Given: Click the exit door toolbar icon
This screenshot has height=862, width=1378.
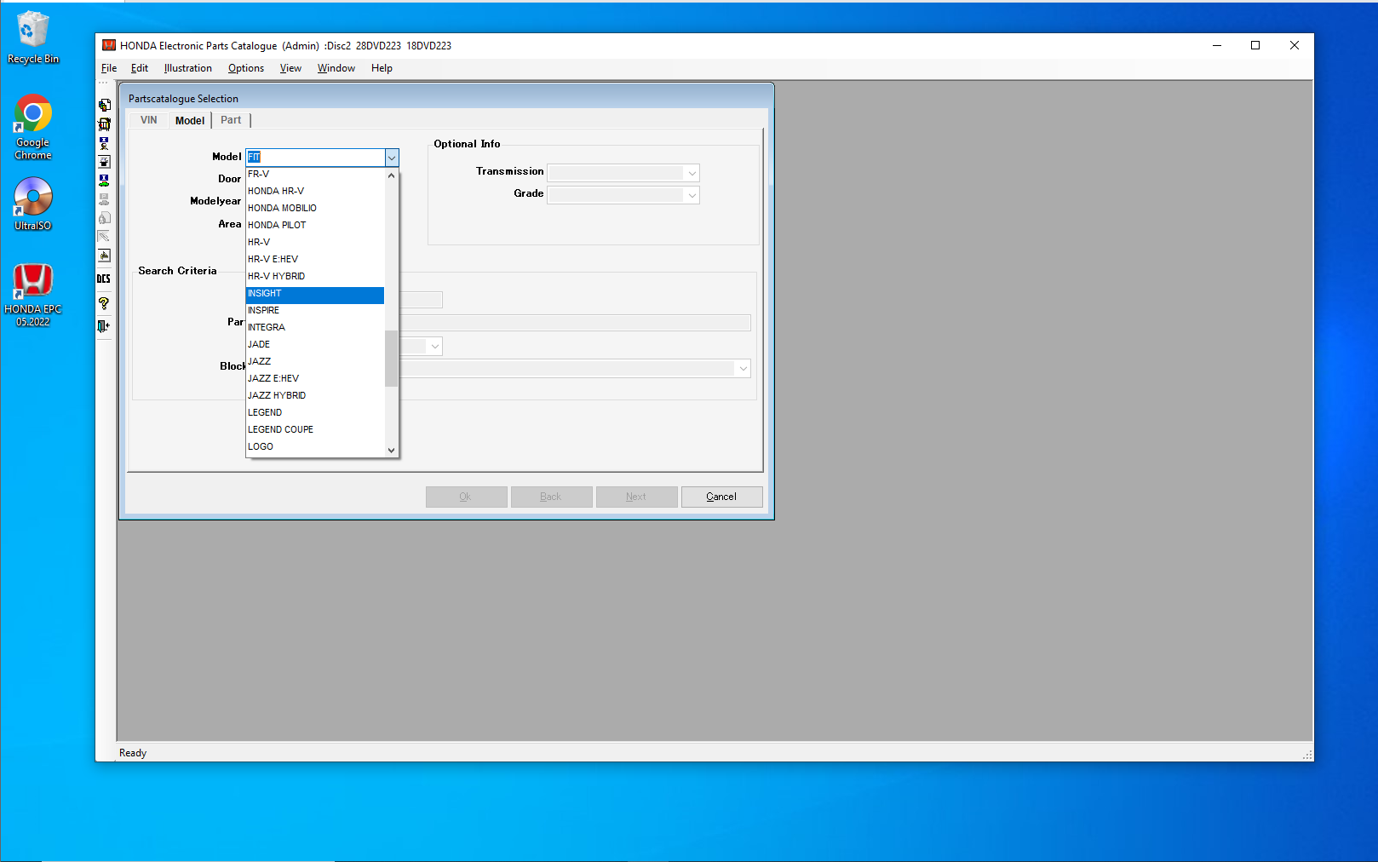Looking at the screenshot, I should (x=104, y=326).
